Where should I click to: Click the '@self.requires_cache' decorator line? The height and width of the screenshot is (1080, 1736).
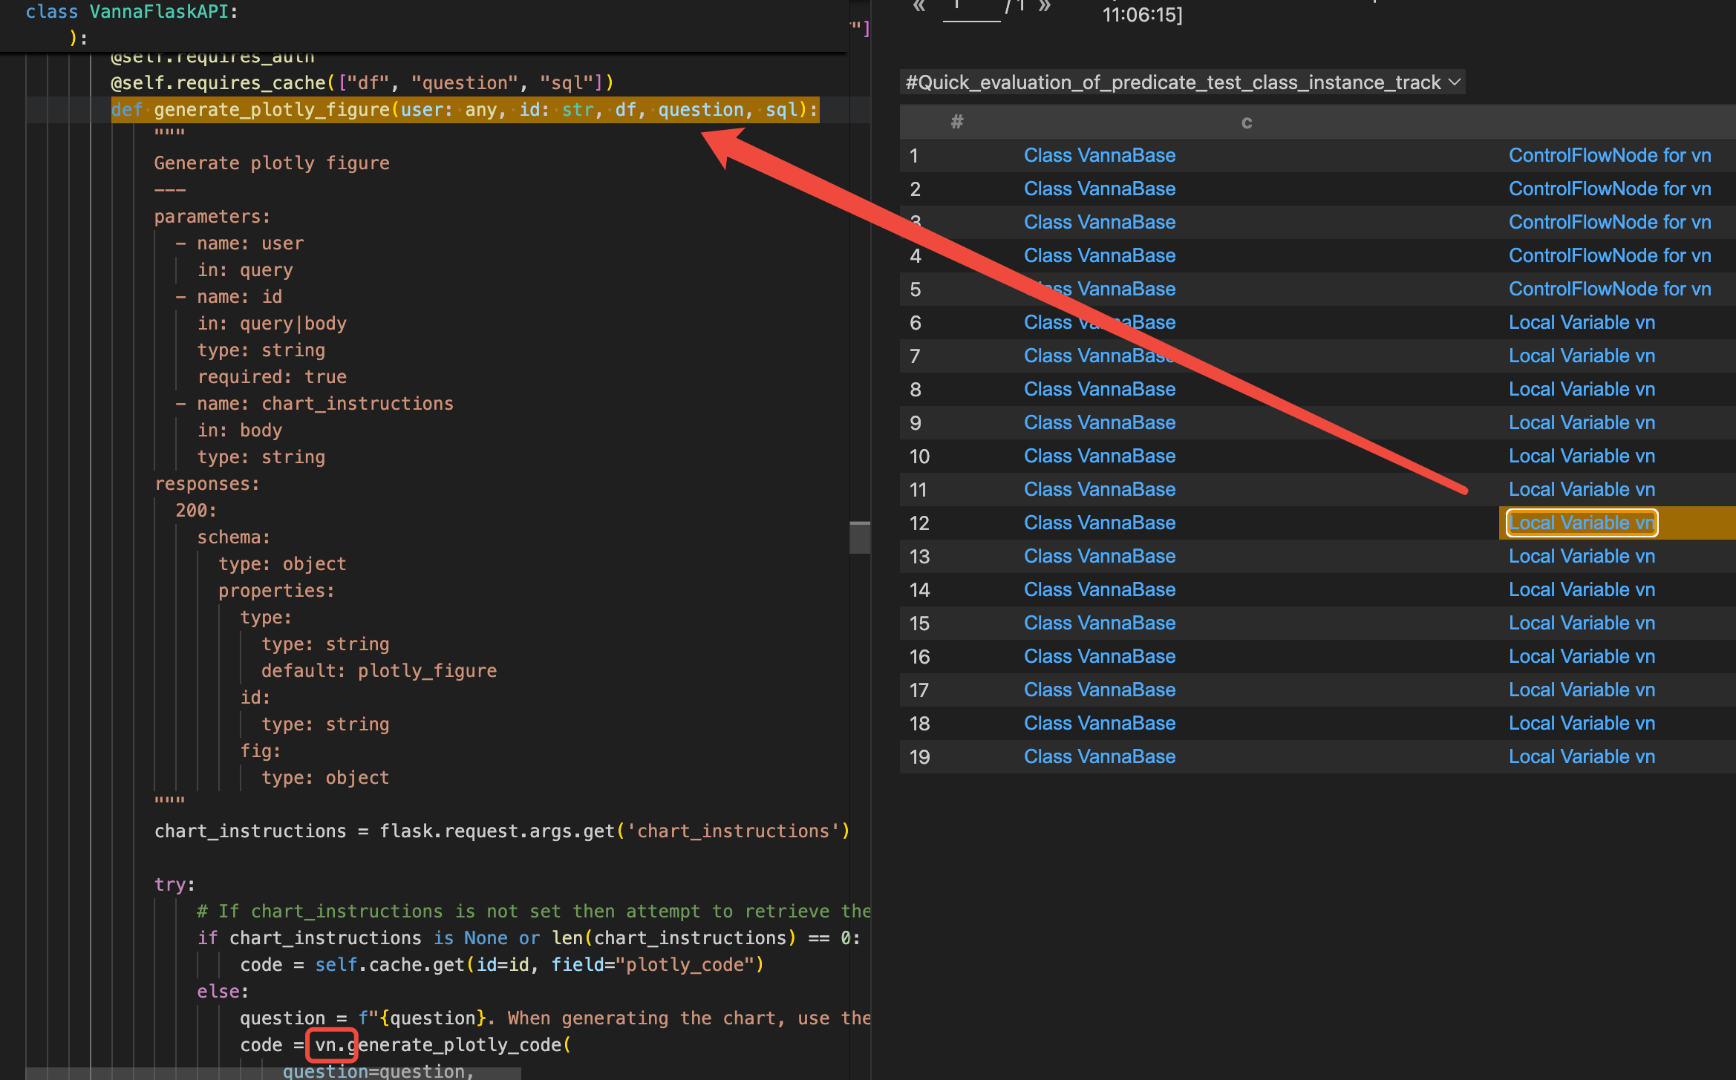coord(362,83)
